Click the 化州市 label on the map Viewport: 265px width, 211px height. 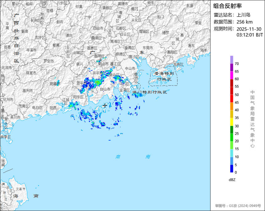point(8,99)
